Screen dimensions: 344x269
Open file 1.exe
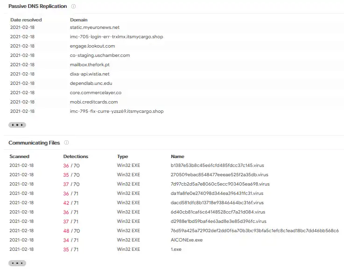coord(176,249)
